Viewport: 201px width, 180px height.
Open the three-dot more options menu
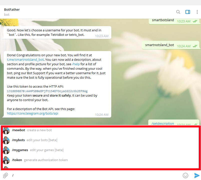[x=197, y=12]
